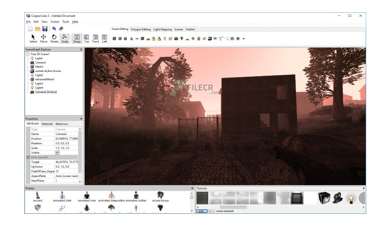Image resolution: width=391 pixels, height=226 pixels.
Task: Add a light with the bulb toolbar icon
Action: [x=165, y=39]
